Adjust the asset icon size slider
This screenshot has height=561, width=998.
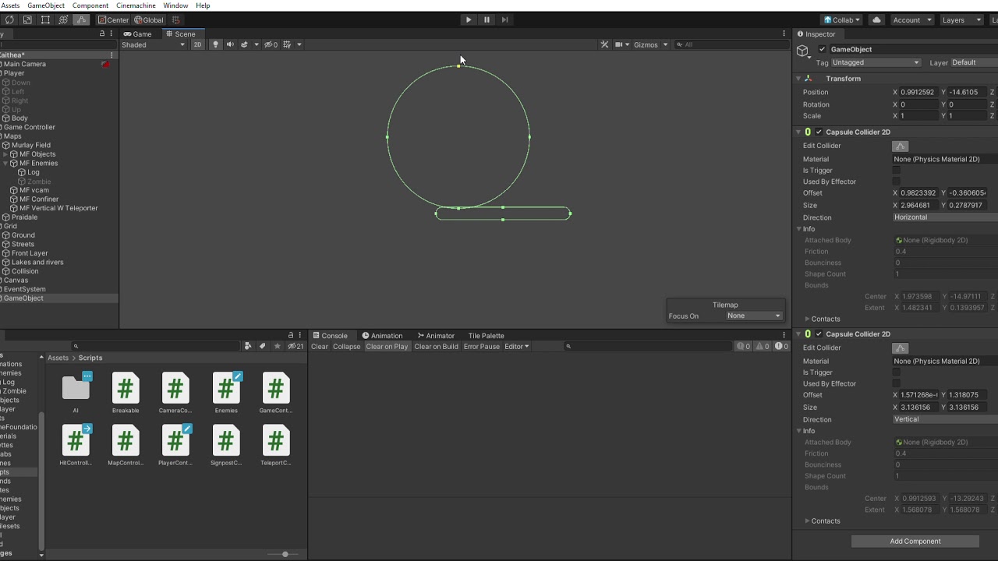(285, 554)
